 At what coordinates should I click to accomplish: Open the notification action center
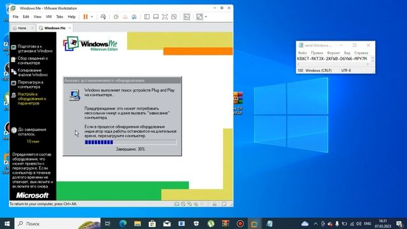point(400,223)
